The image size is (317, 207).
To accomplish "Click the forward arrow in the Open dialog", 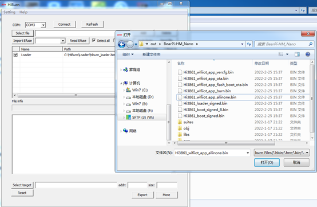I will coord(130,44).
